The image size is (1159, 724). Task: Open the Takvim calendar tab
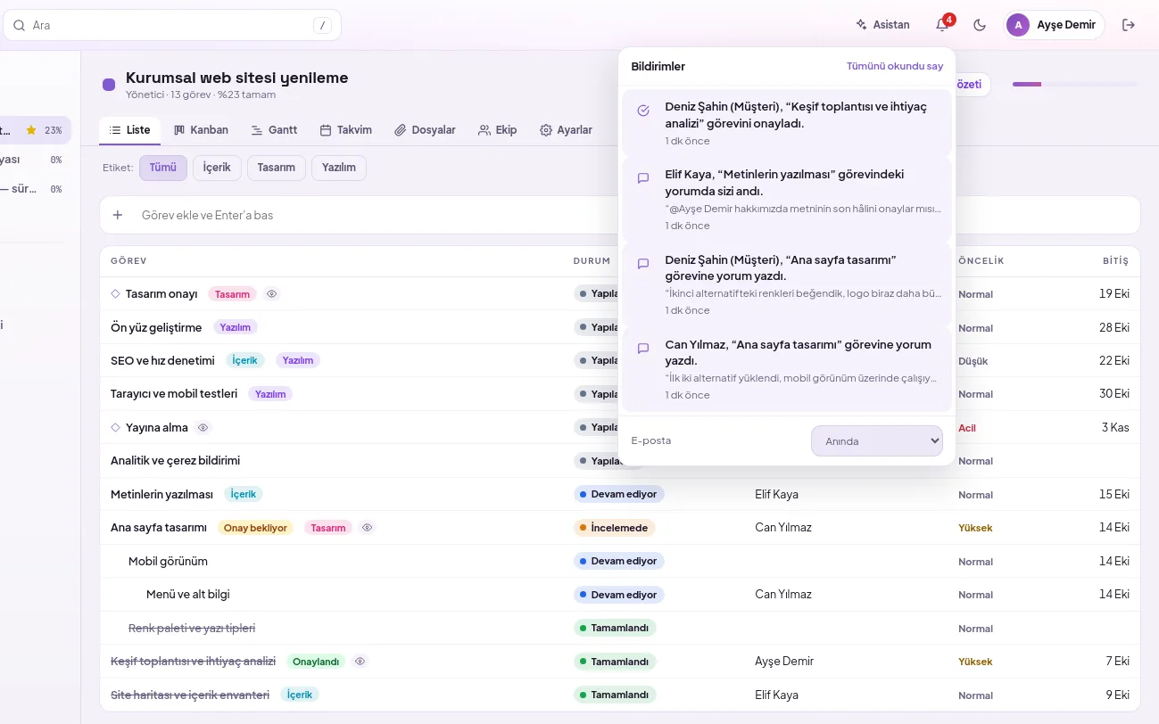point(346,130)
